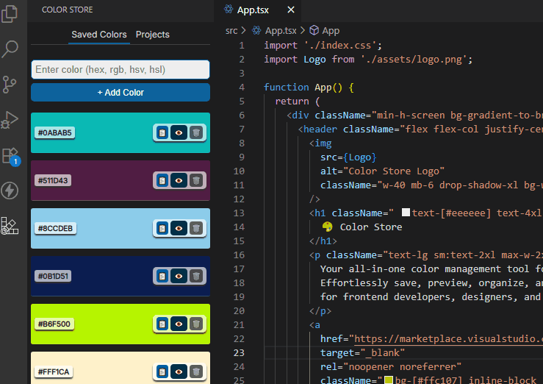Preview the #8CCDEB color with eye icon
Image resolution: width=543 pixels, height=384 pixels.
point(179,228)
